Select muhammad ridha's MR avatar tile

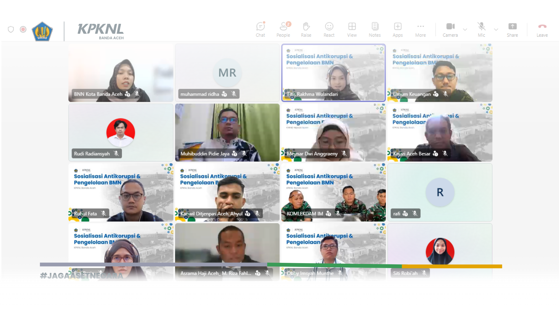click(x=227, y=73)
